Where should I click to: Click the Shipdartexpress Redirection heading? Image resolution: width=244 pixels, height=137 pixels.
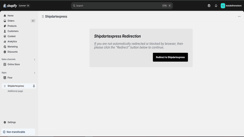coord(117,36)
